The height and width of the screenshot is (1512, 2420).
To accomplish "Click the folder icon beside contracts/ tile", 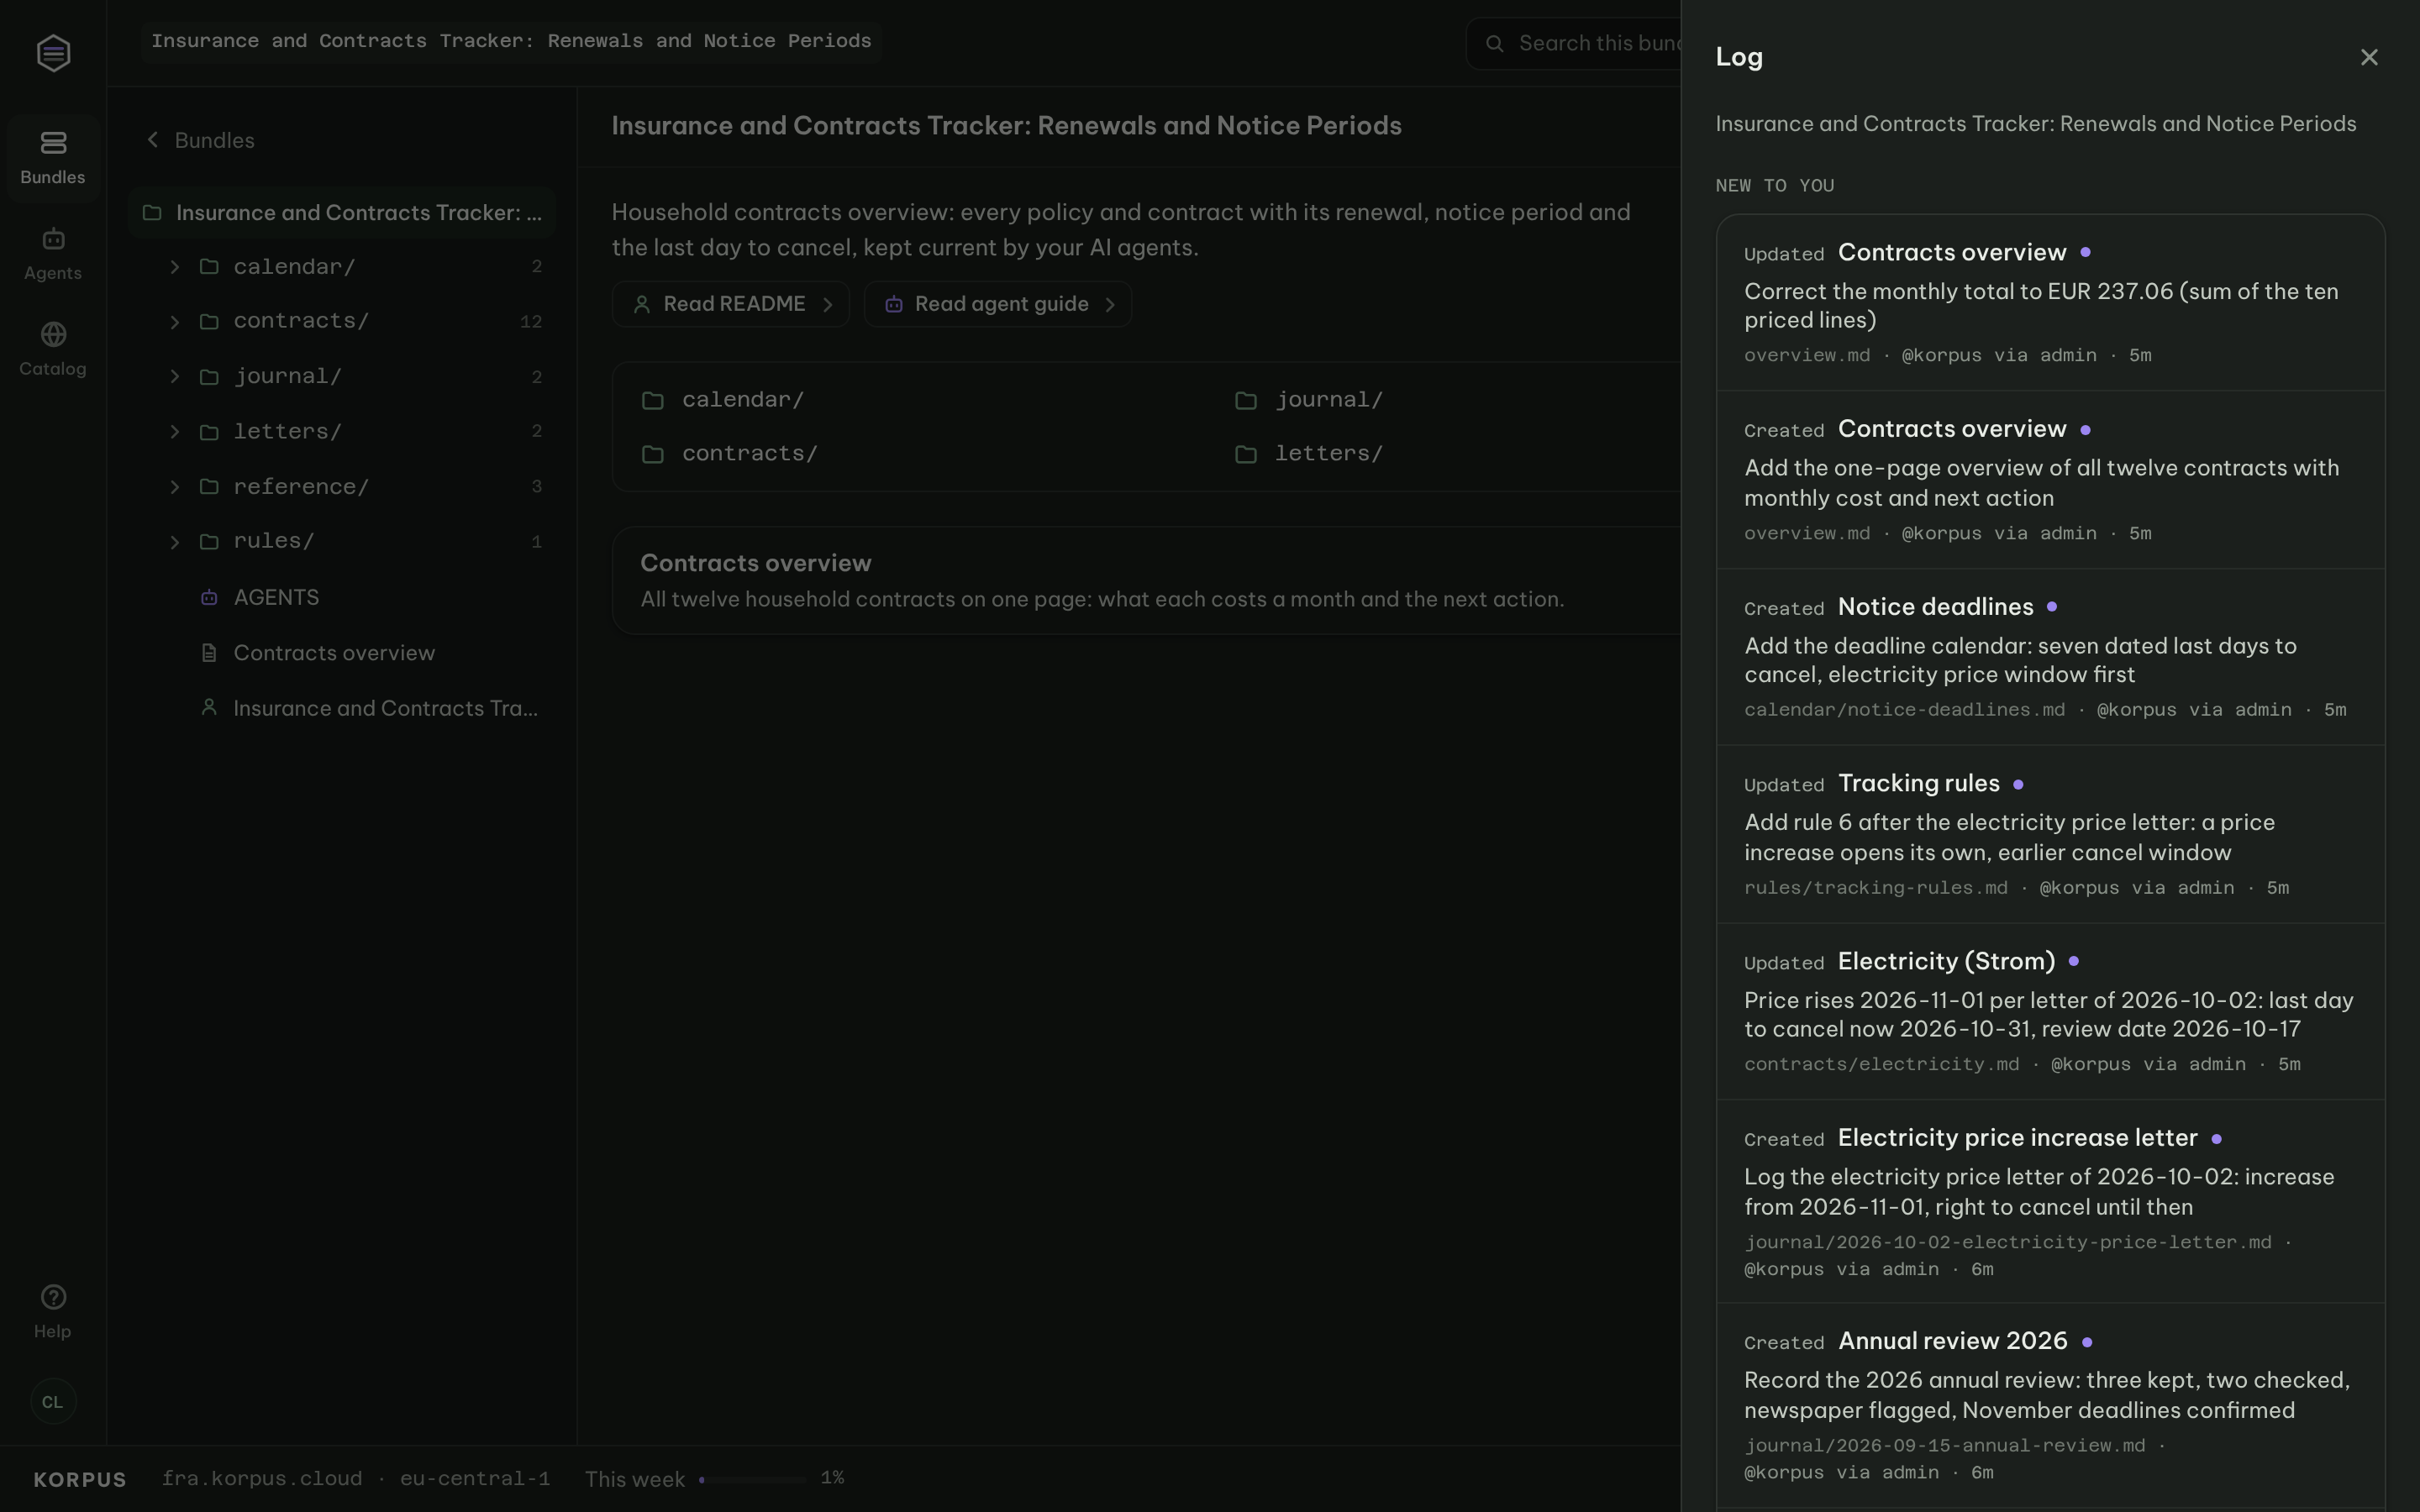I will [x=652, y=454].
